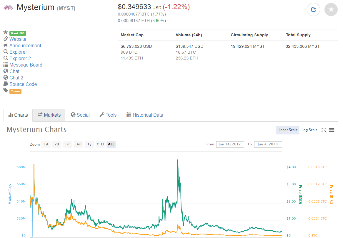Click the To date field Jun 4, 2018
Image resolution: width=343 pixels, height=238 pixels.
pos(268,144)
